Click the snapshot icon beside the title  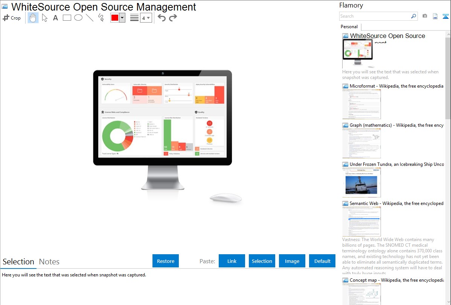coord(5,6)
